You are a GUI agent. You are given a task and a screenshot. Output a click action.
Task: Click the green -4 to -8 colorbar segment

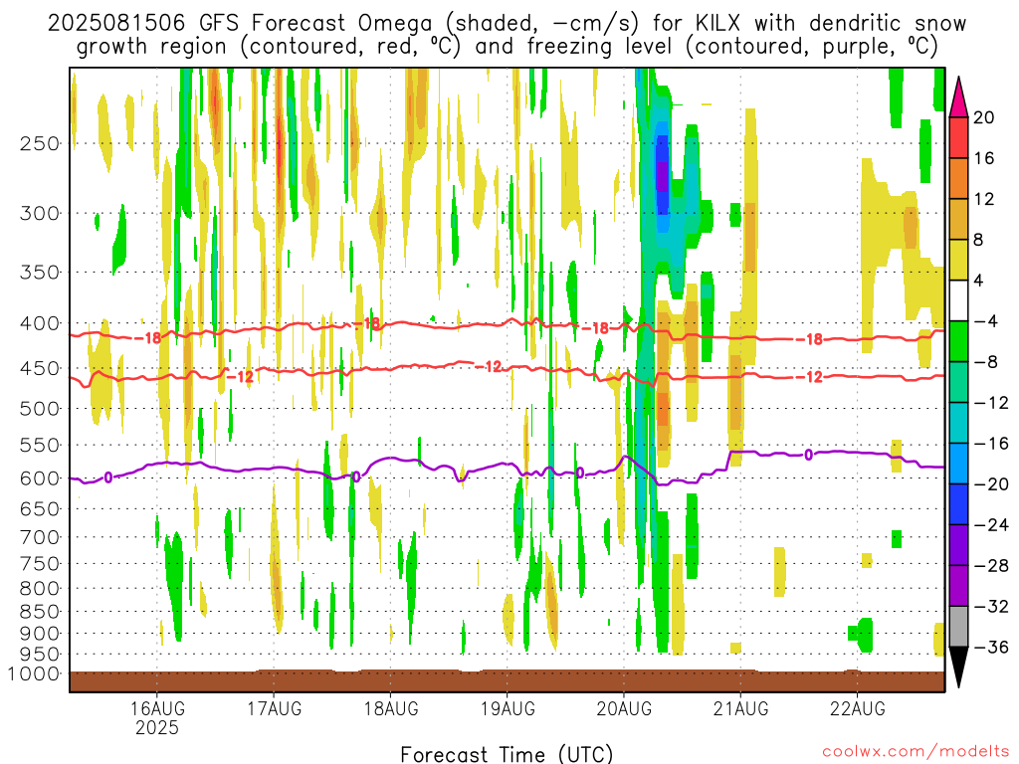coord(958,342)
